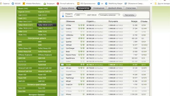170x96 pixels.
Task: Switch to the Оповещение tab
Action: (x=99, y=8)
